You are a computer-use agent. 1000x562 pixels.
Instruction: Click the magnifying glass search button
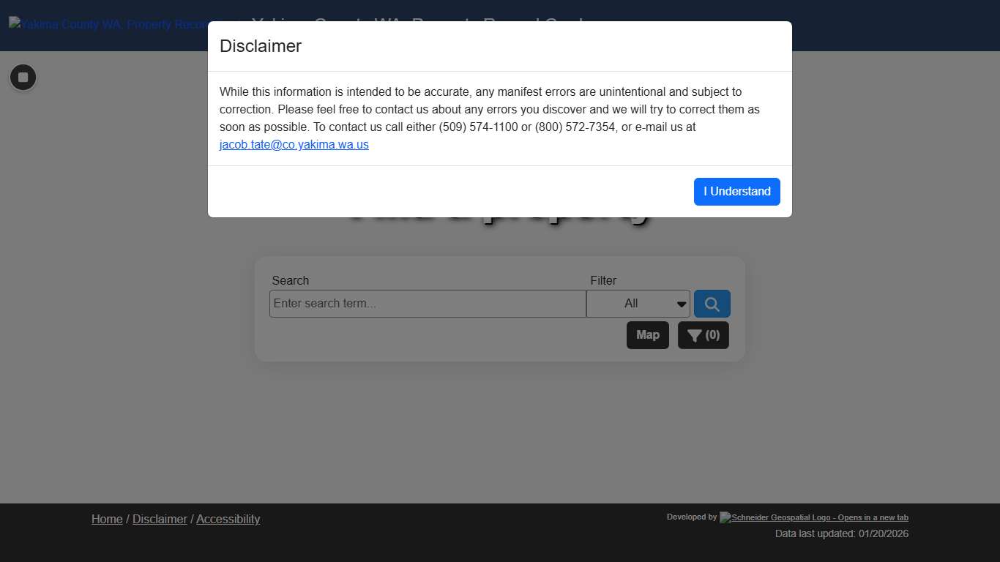point(712,304)
